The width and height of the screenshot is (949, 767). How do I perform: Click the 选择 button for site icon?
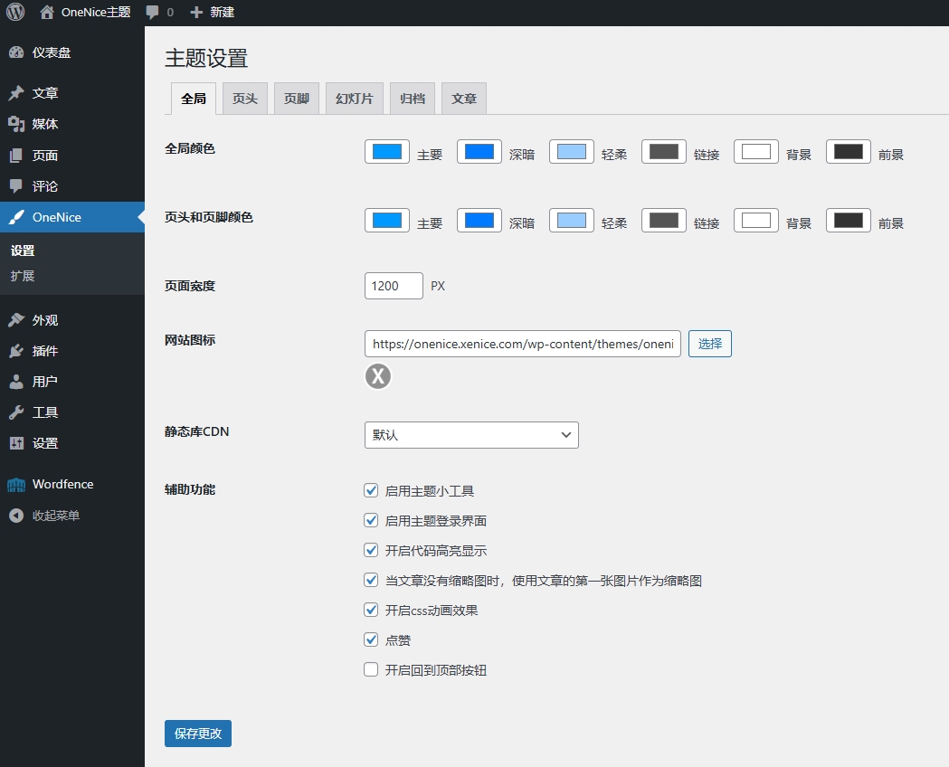710,344
